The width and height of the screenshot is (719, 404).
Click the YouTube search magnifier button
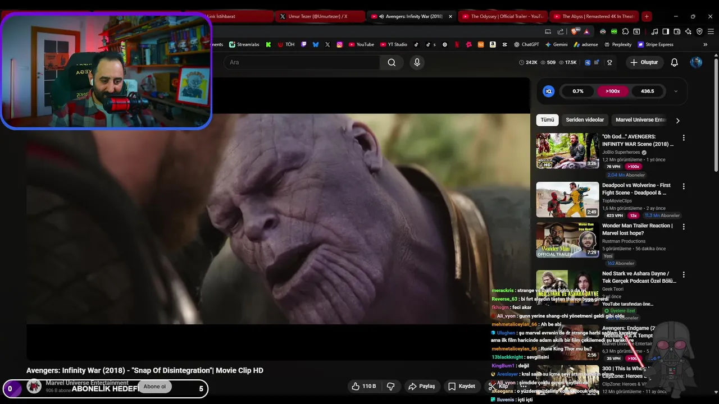coord(392,62)
